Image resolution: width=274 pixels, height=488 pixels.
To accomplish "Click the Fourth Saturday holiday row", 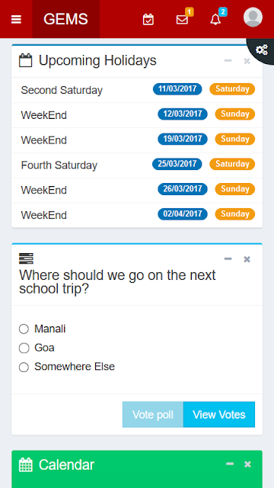I will [x=137, y=165].
